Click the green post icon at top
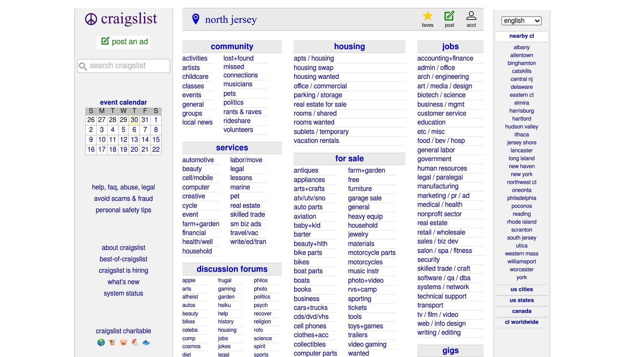 coord(449,15)
